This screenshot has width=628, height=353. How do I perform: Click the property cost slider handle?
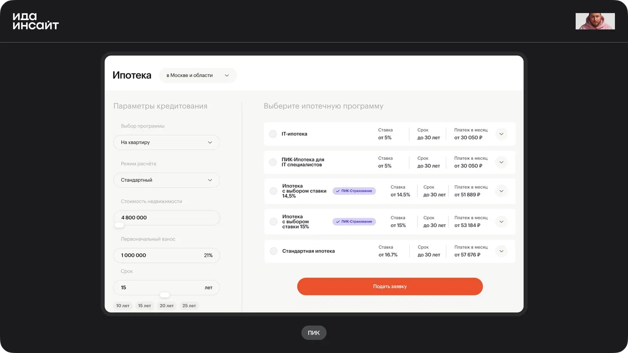(119, 225)
